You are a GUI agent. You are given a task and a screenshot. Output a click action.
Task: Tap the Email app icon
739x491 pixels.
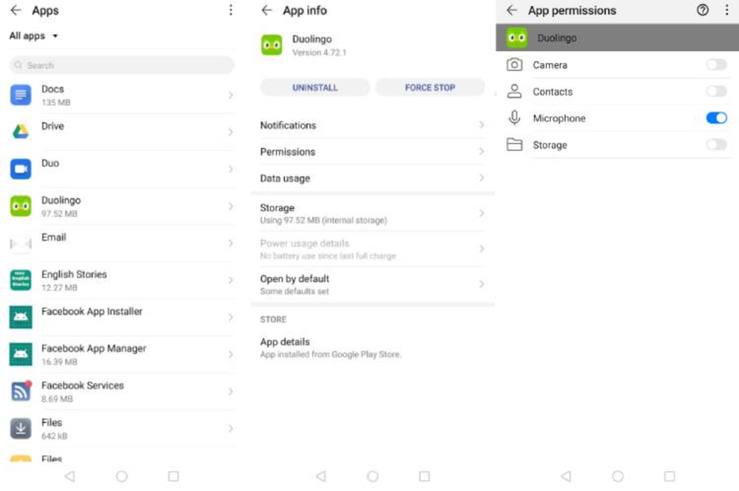pyautogui.click(x=20, y=243)
